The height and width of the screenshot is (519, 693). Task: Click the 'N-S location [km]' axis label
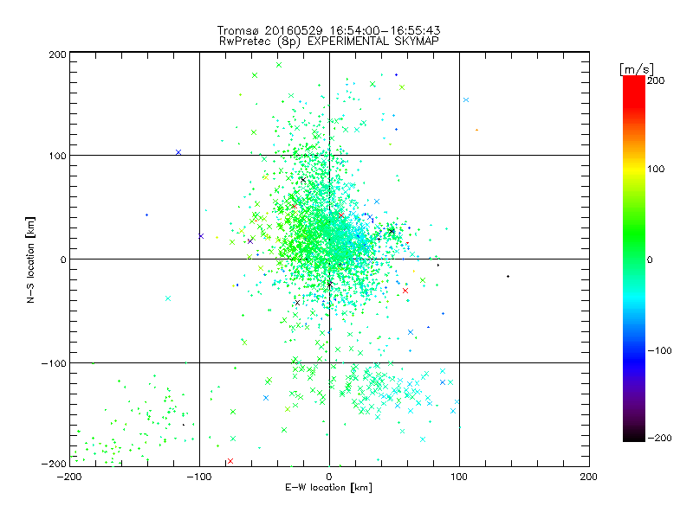[30, 259]
